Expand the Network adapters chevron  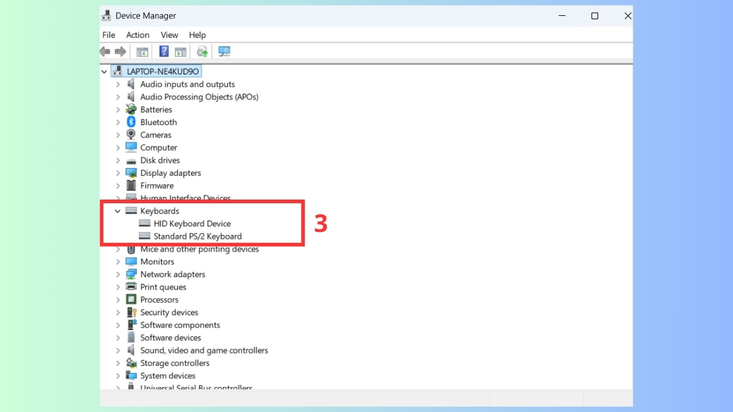point(118,275)
